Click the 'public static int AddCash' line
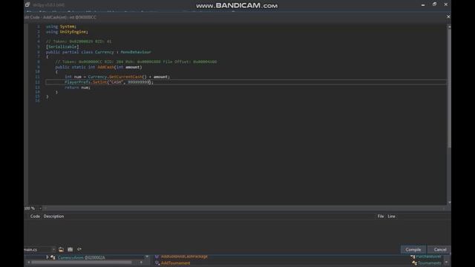 (x=99, y=67)
